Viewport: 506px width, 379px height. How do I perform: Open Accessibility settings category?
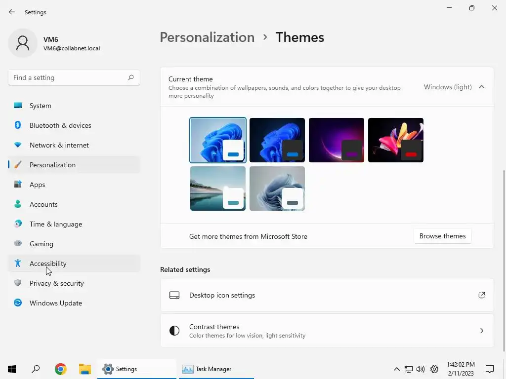click(74, 264)
